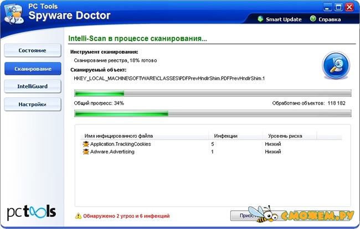
Task: Open Справка help
Action: 330,19
